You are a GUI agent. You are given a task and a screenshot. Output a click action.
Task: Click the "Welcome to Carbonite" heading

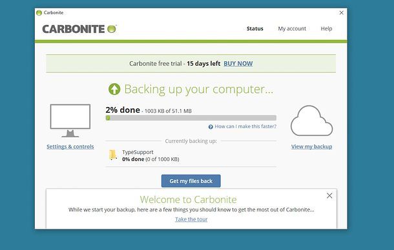[188, 199]
